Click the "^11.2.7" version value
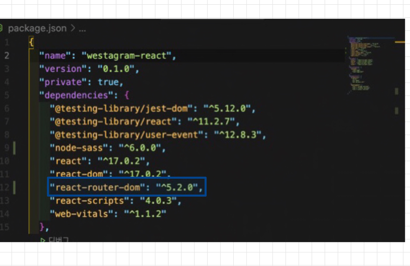The height and width of the screenshot is (266, 410). (211, 122)
